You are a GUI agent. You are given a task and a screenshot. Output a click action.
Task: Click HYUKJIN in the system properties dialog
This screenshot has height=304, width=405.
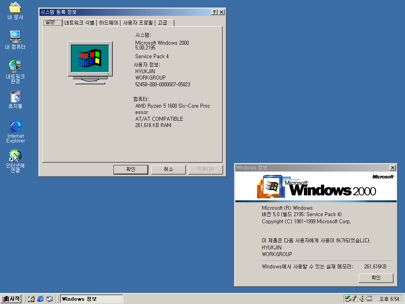point(145,71)
